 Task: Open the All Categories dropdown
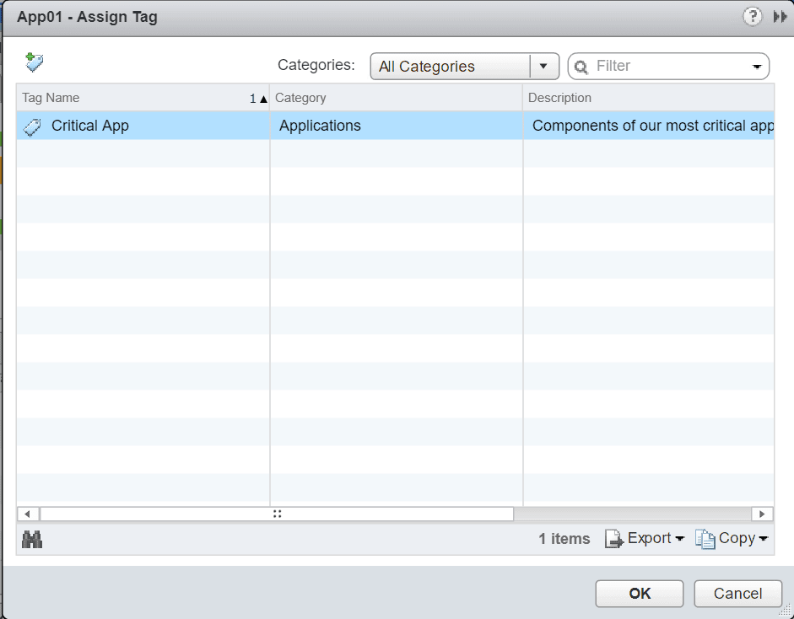click(x=464, y=67)
